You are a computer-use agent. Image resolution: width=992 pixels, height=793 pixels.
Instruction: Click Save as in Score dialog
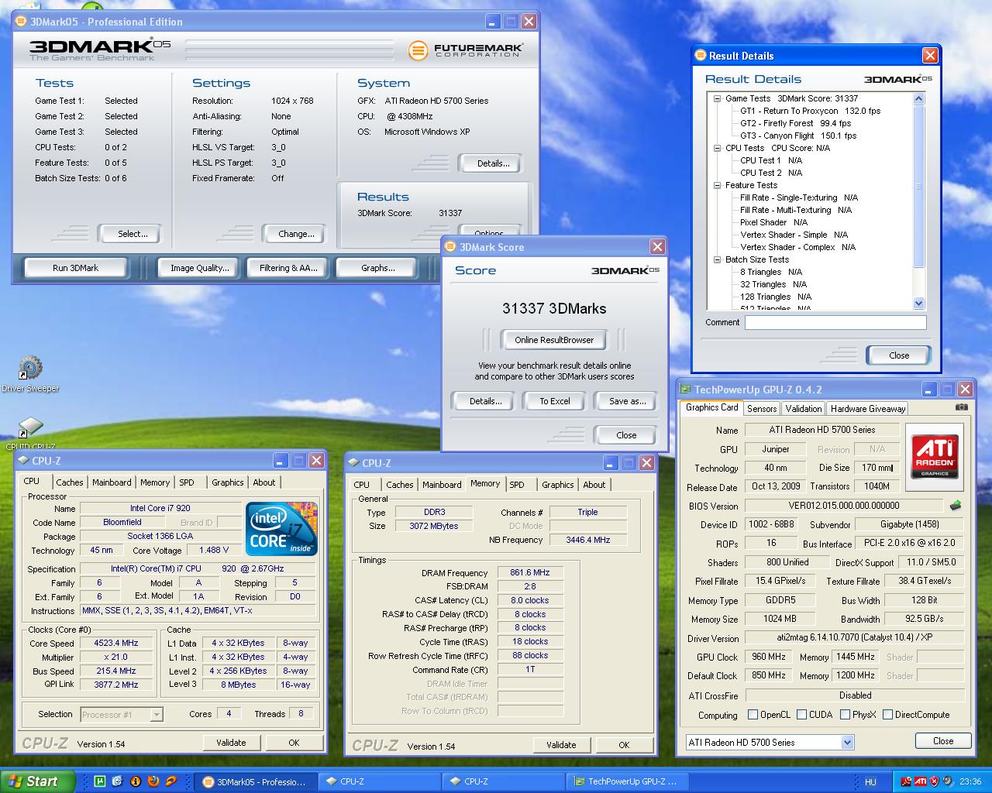[627, 401]
